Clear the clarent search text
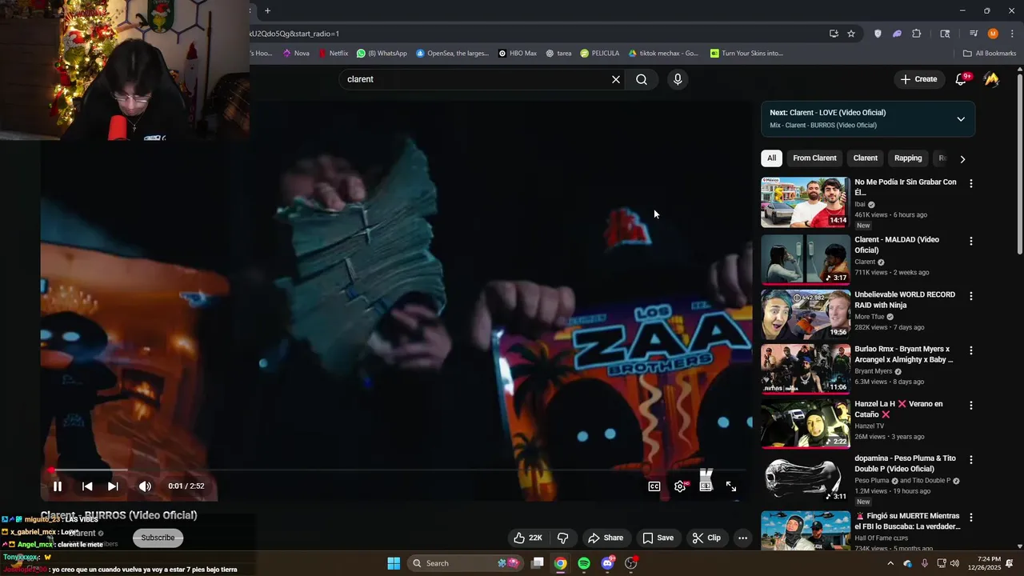Image resolution: width=1024 pixels, height=576 pixels. click(x=616, y=79)
